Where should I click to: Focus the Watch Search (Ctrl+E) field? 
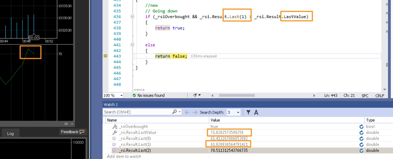pos(137,112)
